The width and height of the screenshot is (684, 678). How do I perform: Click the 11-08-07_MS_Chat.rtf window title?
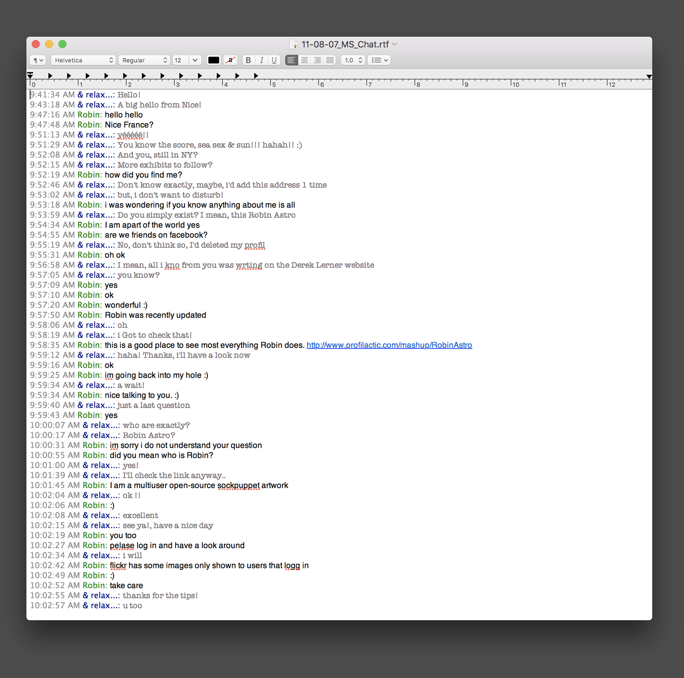(345, 44)
